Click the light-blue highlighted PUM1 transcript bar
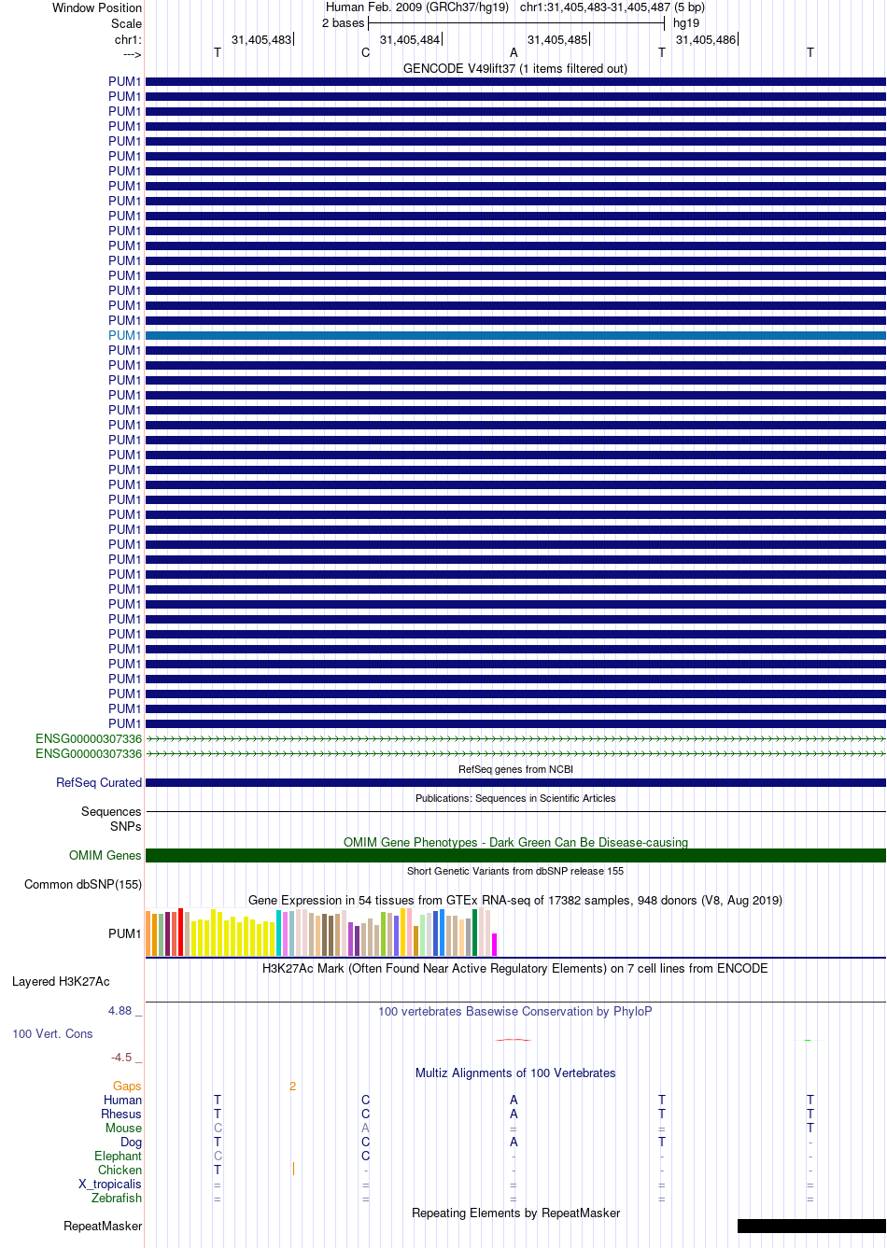 [x=515, y=335]
